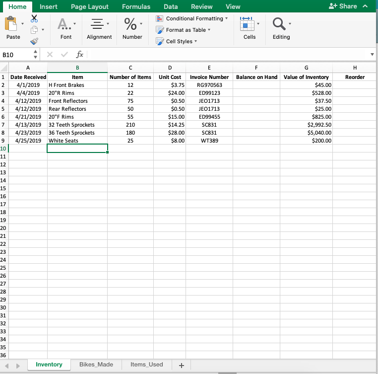Click the Copy icon in ribbon
The width and height of the screenshot is (378, 374).
tap(34, 30)
